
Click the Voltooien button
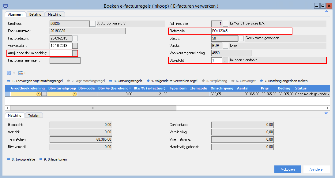point(288,169)
